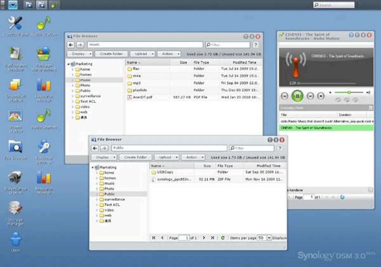Pause playback in Audio Station
381x267 pixels.
[x=297, y=96]
